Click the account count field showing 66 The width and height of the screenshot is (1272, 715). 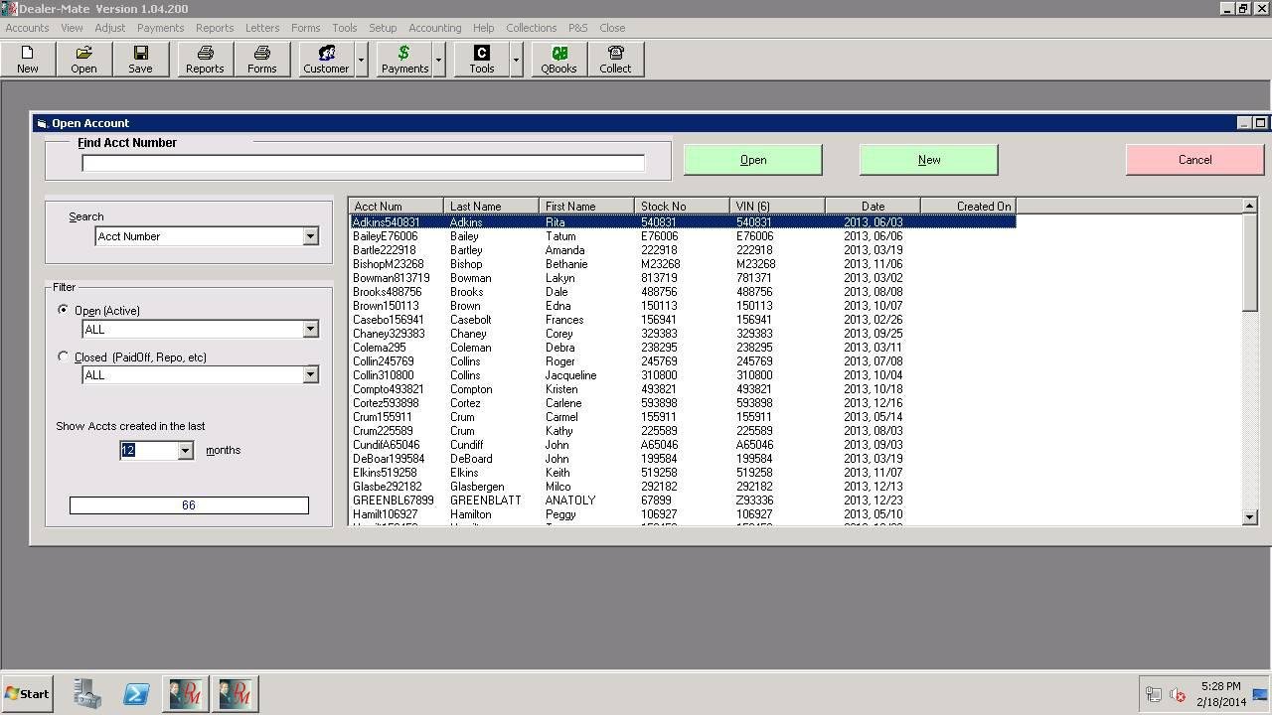click(x=189, y=505)
